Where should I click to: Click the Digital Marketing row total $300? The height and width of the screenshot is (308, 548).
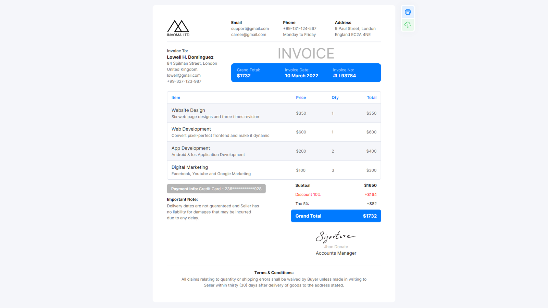coord(371,170)
